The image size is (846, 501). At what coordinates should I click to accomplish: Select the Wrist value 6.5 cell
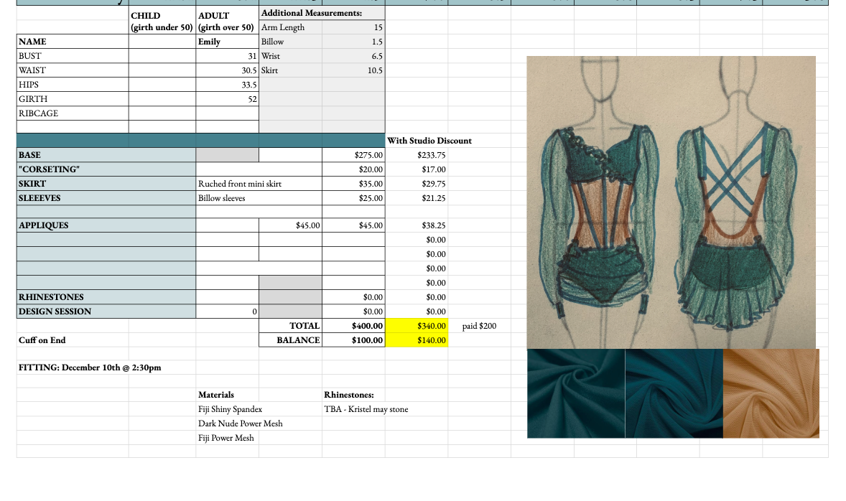[353, 56]
